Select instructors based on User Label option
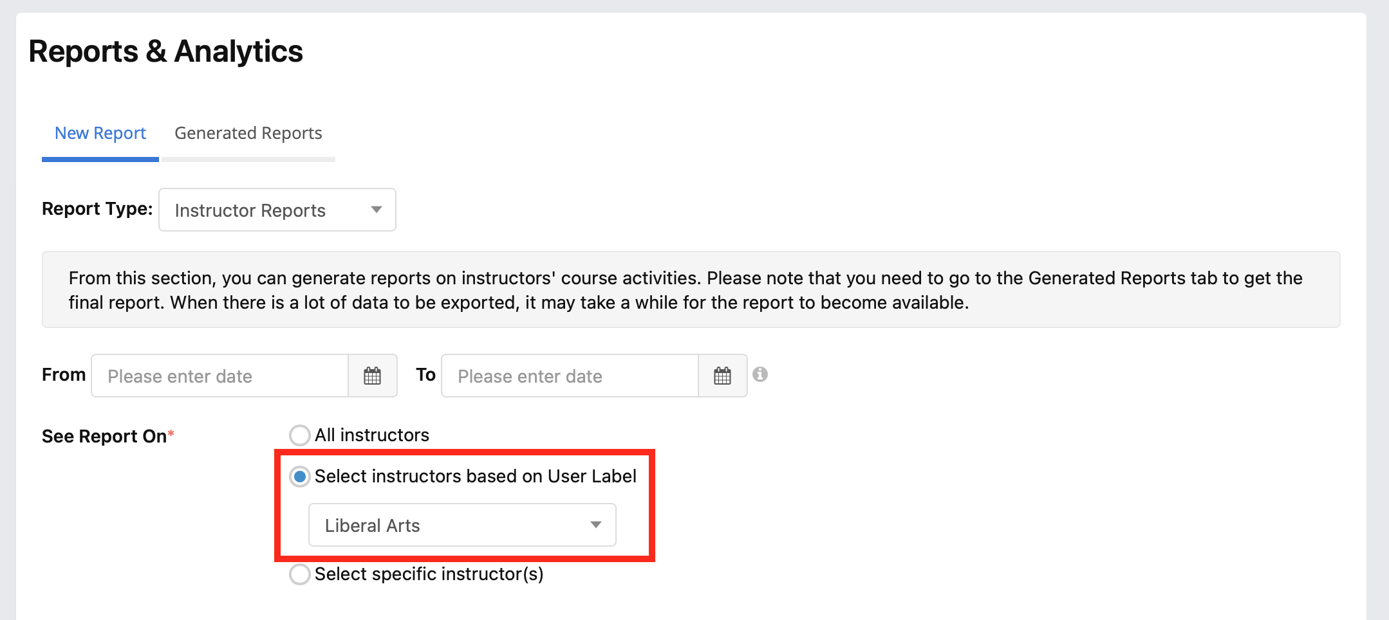Screen dimensions: 1389x620 tap(300, 477)
